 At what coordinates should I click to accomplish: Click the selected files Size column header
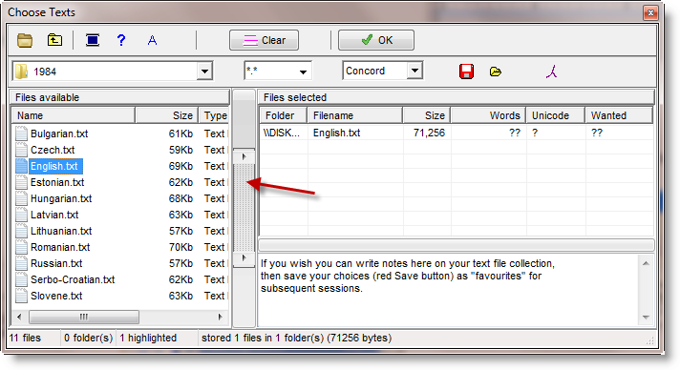[x=427, y=115]
